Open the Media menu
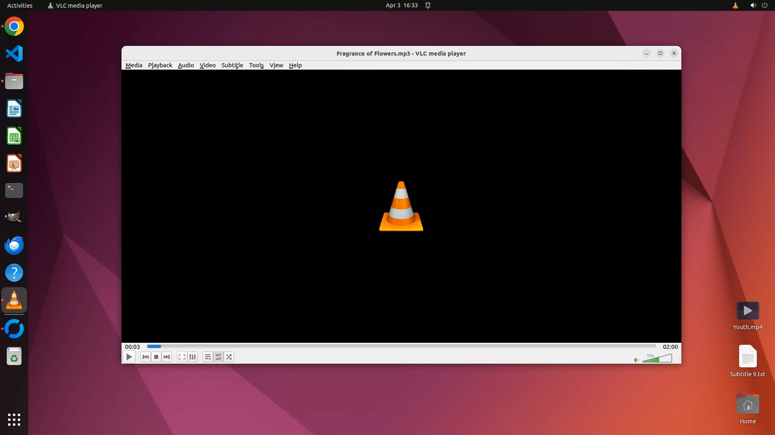This screenshot has height=435, width=775. point(134,65)
